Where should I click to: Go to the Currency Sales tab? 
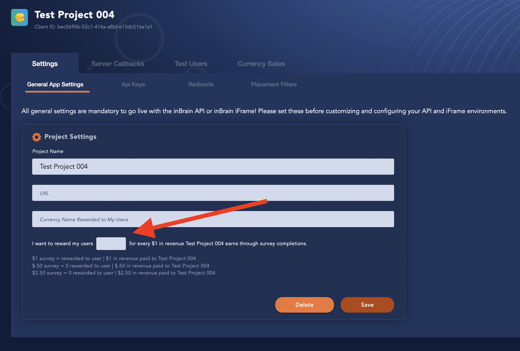pyautogui.click(x=261, y=64)
